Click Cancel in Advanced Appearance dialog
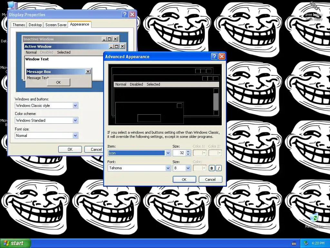 (210, 180)
